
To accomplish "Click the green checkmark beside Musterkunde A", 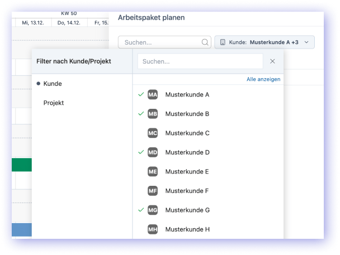I will pyautogui.click(x=141, y=94).
